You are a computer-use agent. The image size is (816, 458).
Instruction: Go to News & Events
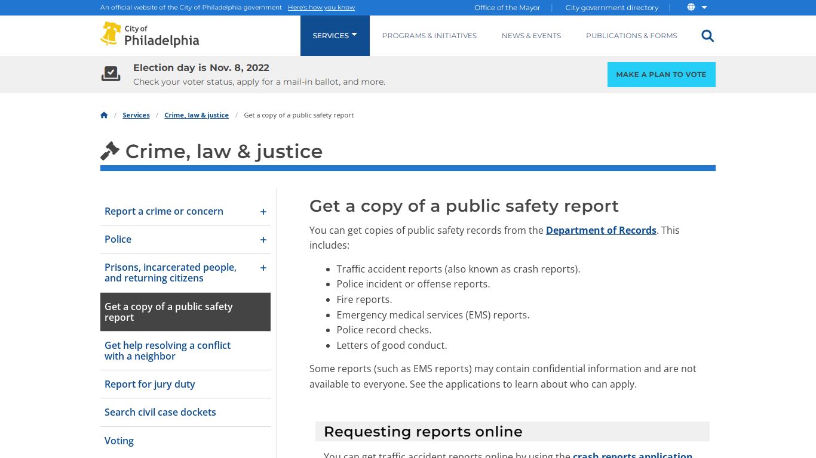click(x=531, y=36)
